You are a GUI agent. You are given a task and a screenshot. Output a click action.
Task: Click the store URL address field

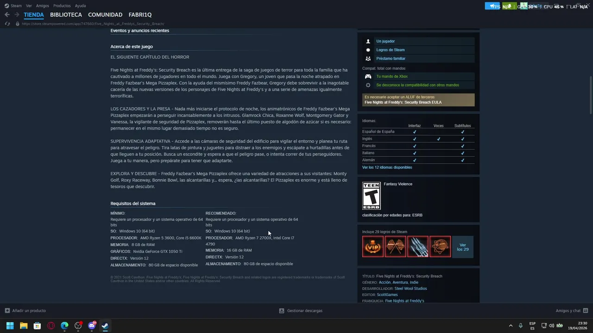93,24
